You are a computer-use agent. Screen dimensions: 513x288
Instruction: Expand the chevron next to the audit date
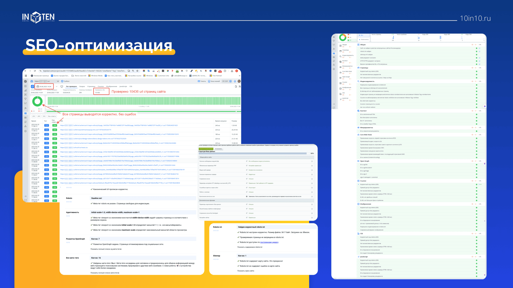[x=57, y=86]
